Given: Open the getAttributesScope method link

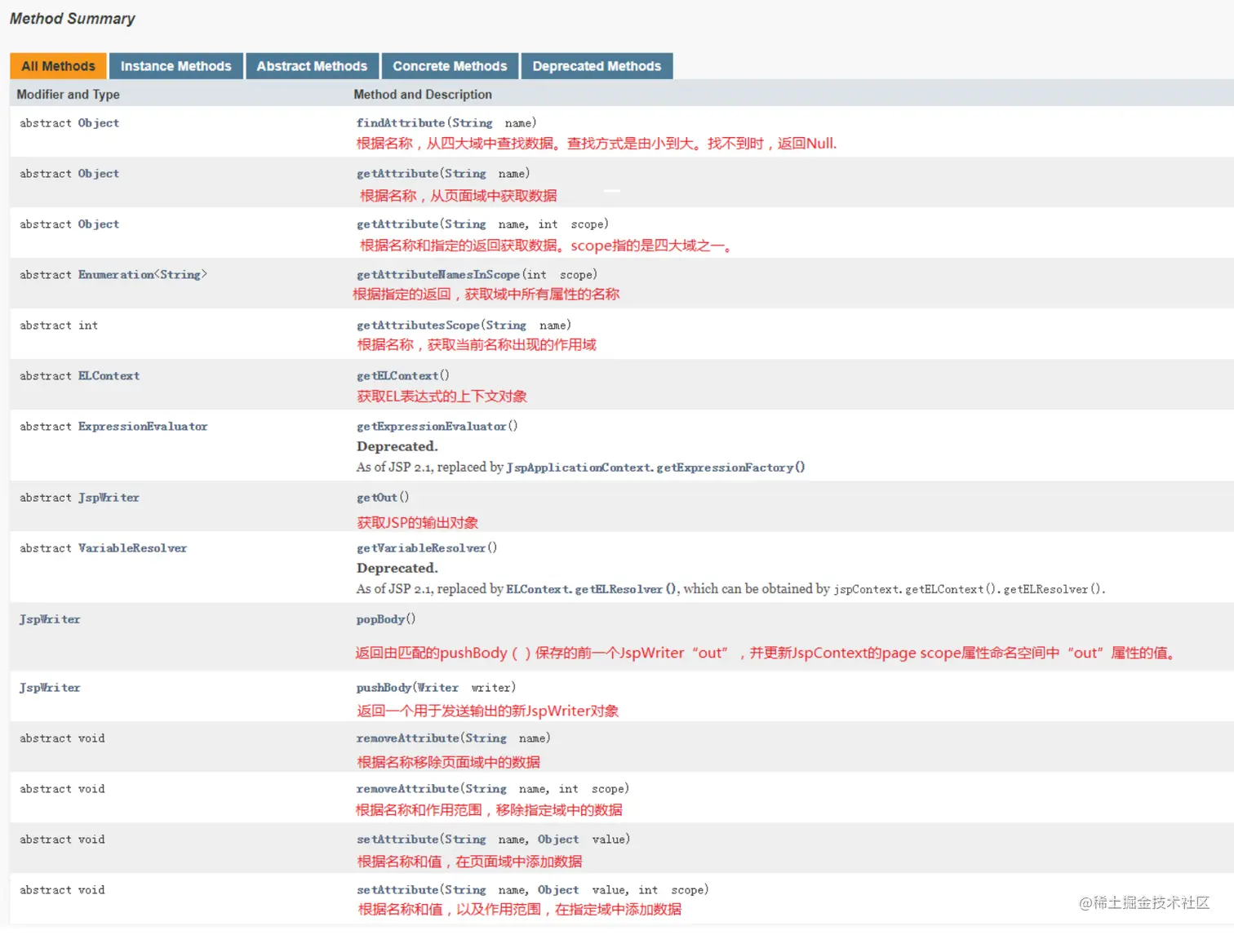Looking at the screenshot, I should point(418,326).
